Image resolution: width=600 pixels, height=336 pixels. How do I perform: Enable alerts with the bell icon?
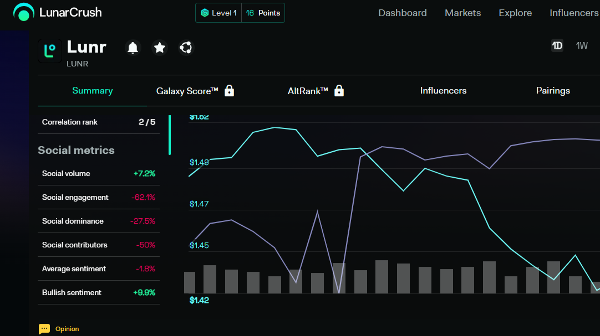[x=133, y=48]
